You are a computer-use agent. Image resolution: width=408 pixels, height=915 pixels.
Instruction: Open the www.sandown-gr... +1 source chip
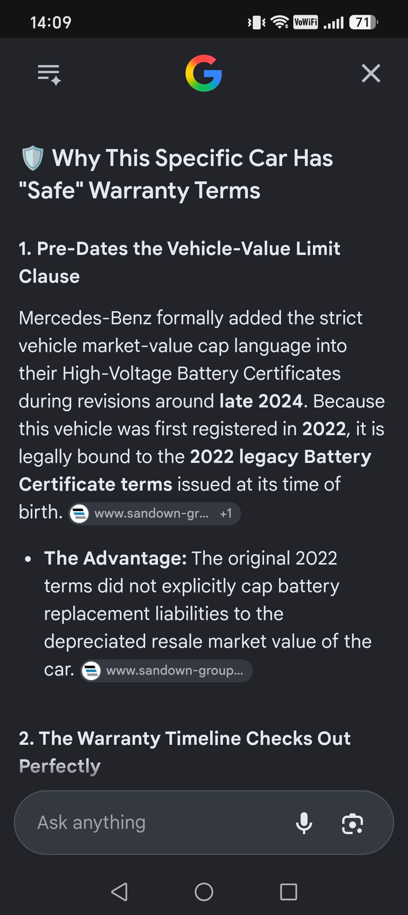click(x=154, y=513)
